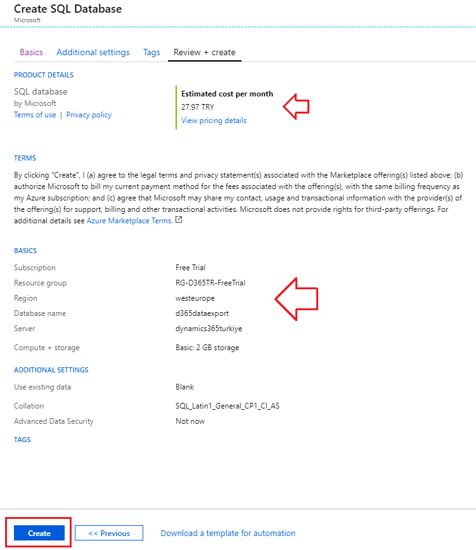Select server name dynamics365turkiye
Viewport: 476px width, 550px height.
[x=209, y=329]
